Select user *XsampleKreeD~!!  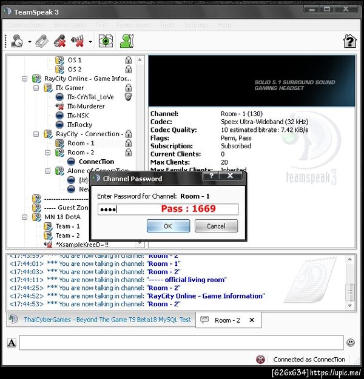tap(82, 245)
